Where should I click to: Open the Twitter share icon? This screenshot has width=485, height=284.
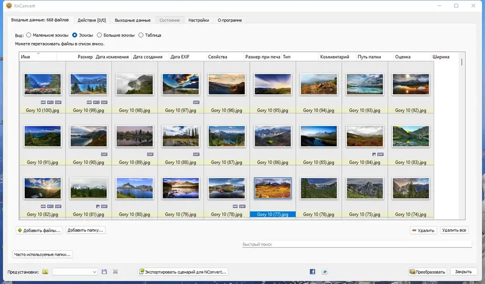pos(325,272)
